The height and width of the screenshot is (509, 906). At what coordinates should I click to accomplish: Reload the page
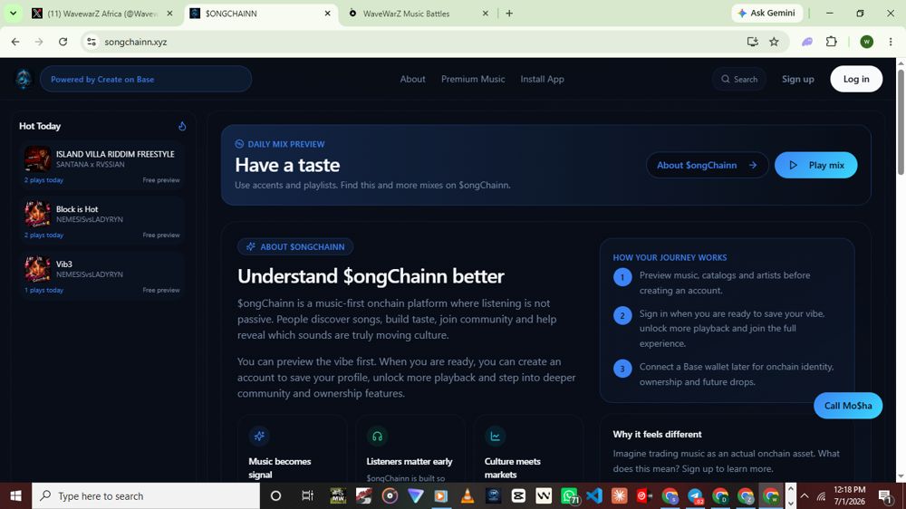63,42
